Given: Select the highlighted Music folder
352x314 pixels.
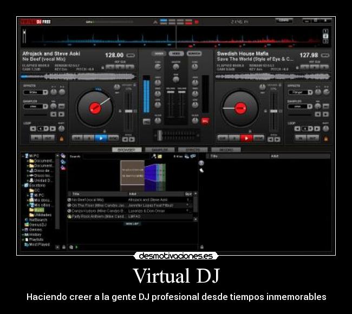Looking at the screenshot, I should click(39, 210).
